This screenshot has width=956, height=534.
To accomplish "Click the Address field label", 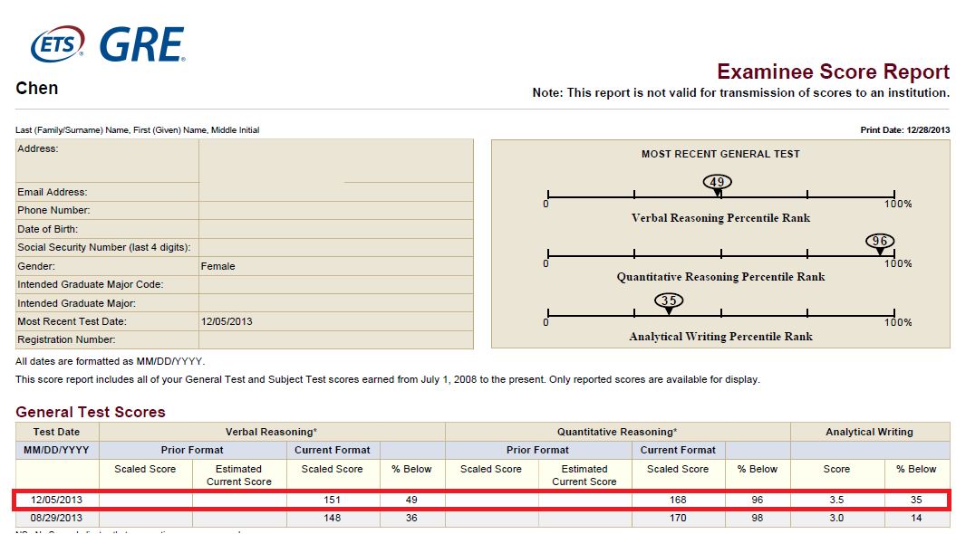I will [x=38, y=148].
